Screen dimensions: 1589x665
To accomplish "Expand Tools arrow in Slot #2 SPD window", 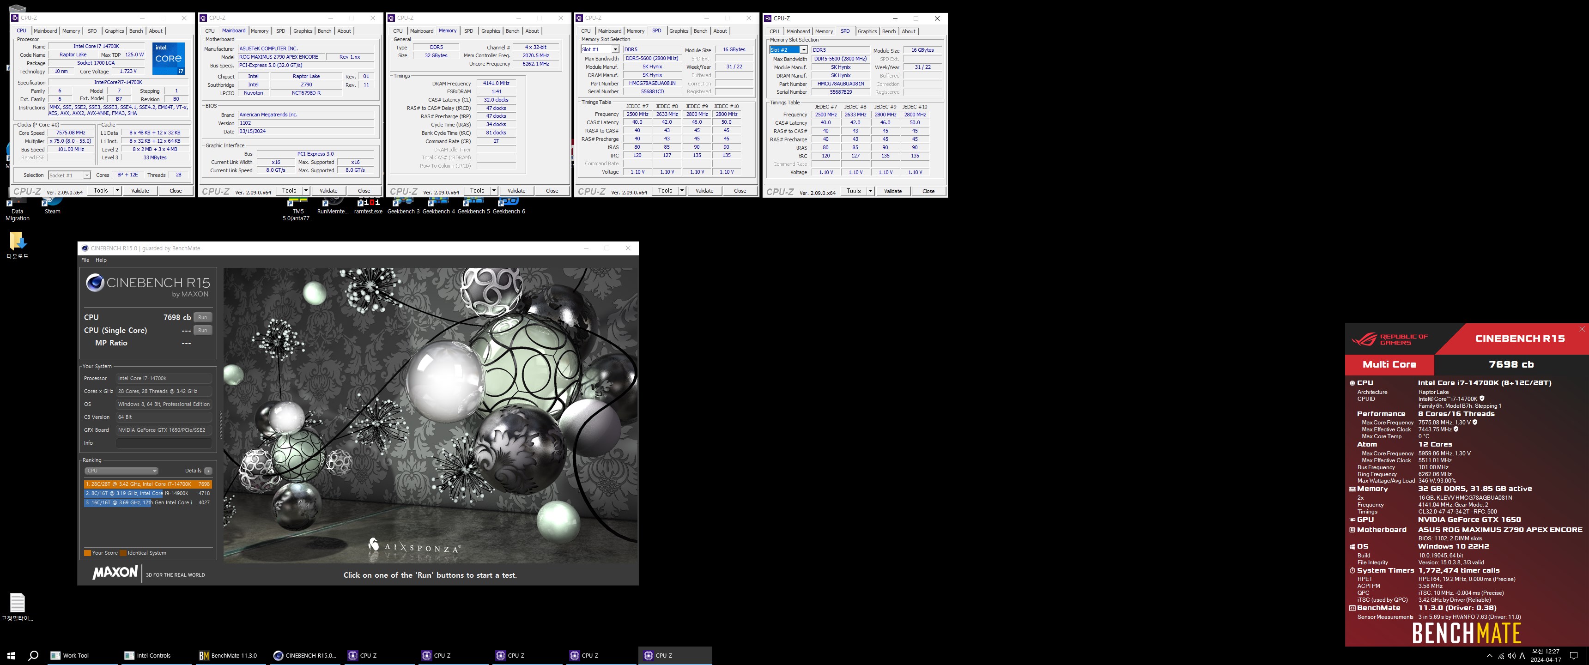I will point(870,191).
